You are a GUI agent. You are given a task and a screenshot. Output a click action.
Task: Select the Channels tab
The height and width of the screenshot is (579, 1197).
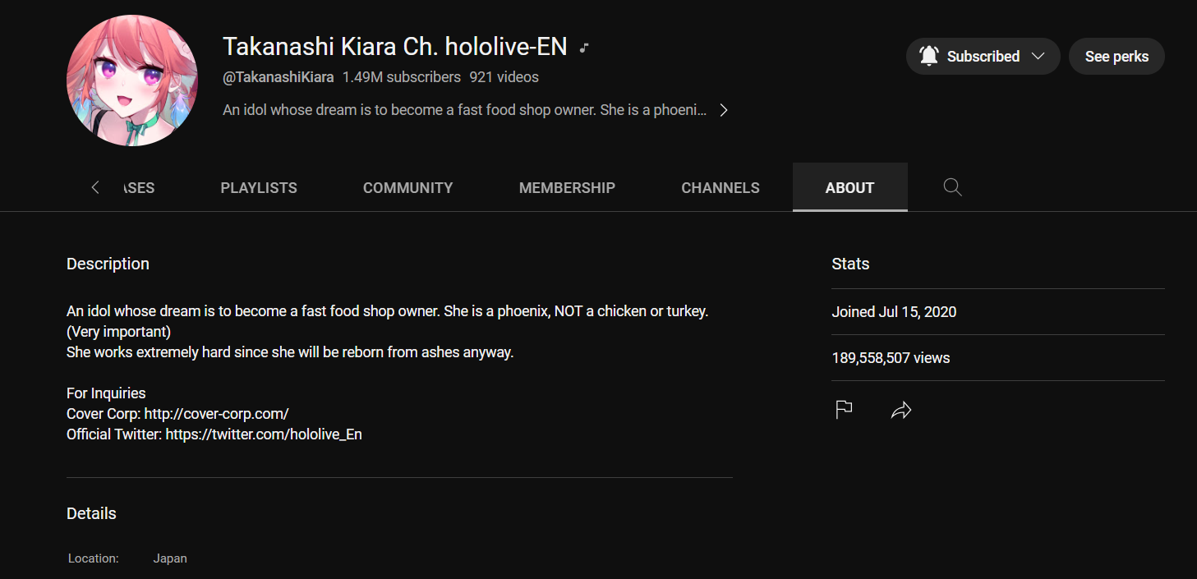[x=721, y=187]
